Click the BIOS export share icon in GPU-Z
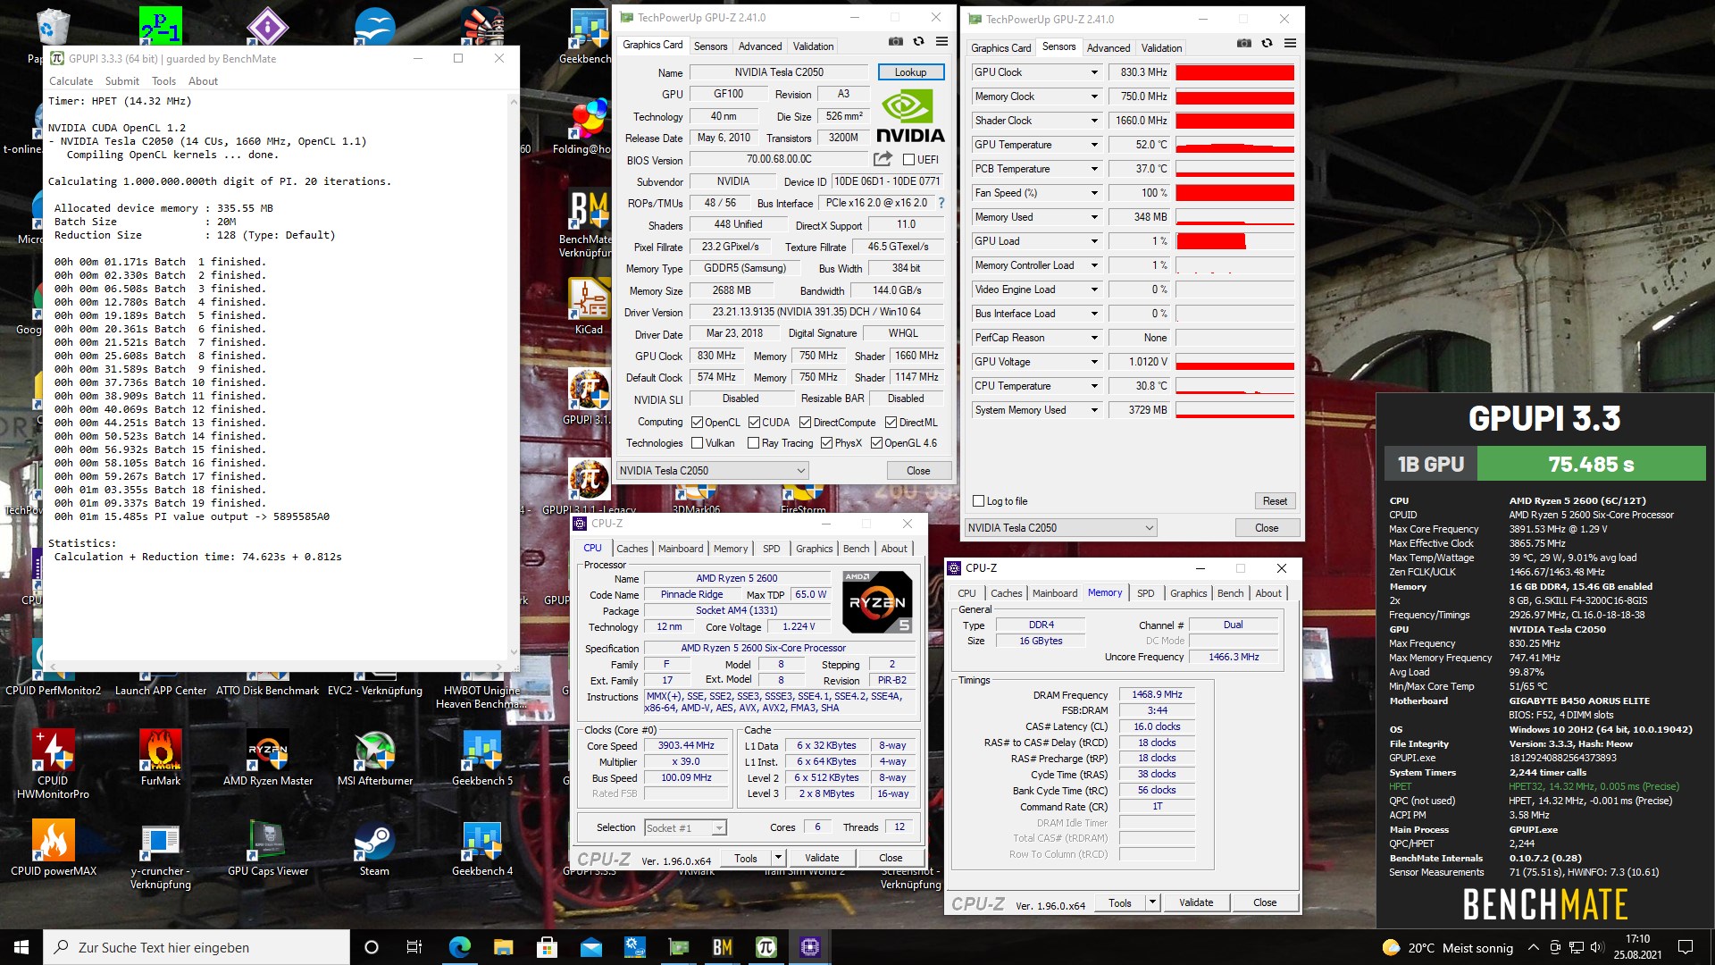This screenshot has width=1715, height=965. point(883,159)
